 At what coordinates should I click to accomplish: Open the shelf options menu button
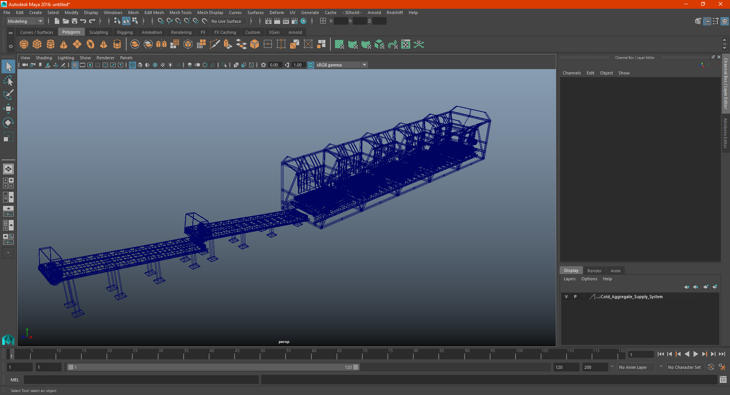pos(11,46)
